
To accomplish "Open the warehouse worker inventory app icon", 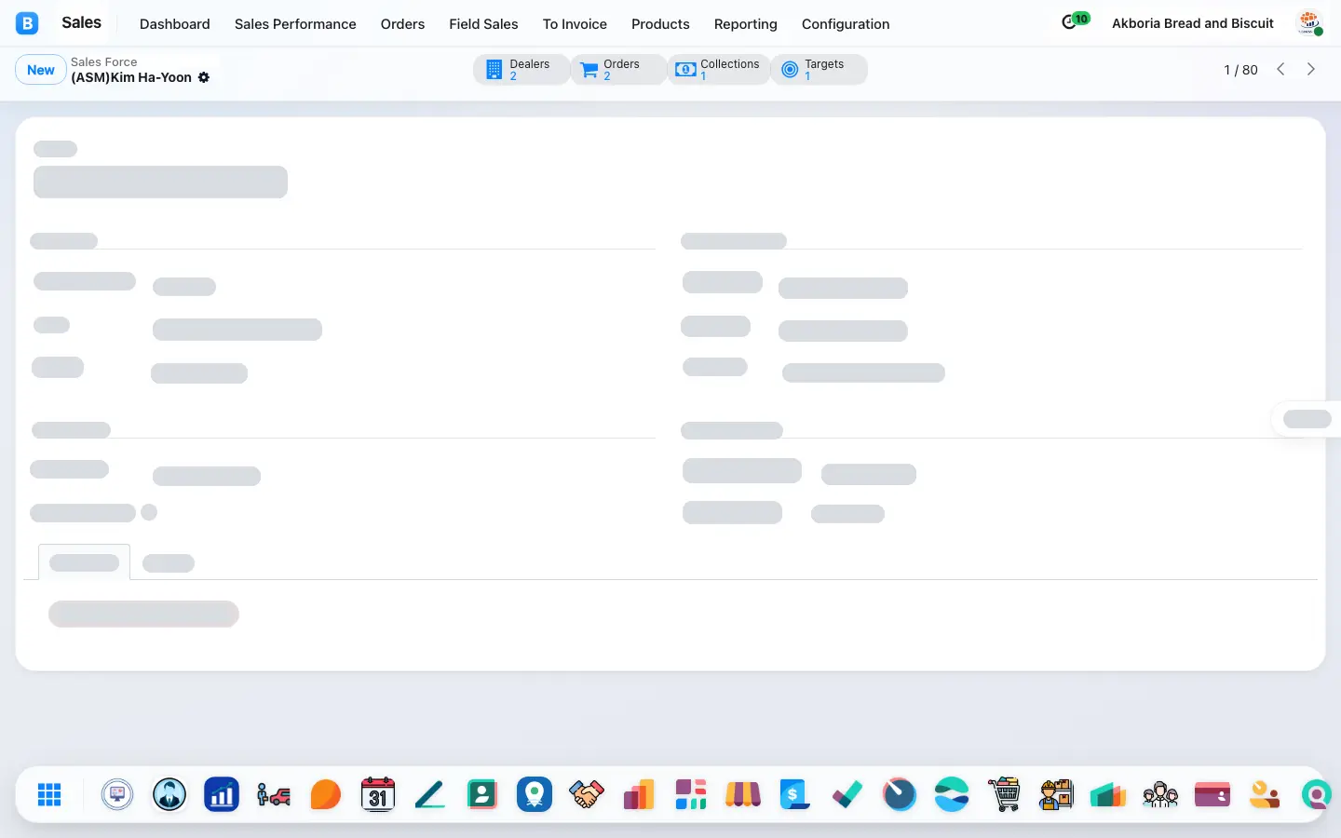I will [x=1056, y=794].
